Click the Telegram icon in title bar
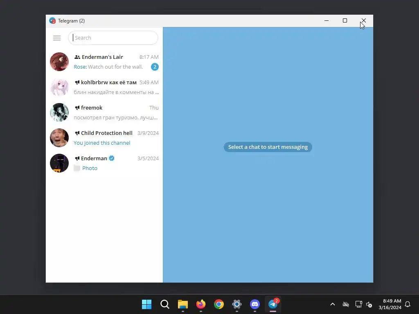The height and width of the screenshot is (314, 419). [x=52, y=21]
